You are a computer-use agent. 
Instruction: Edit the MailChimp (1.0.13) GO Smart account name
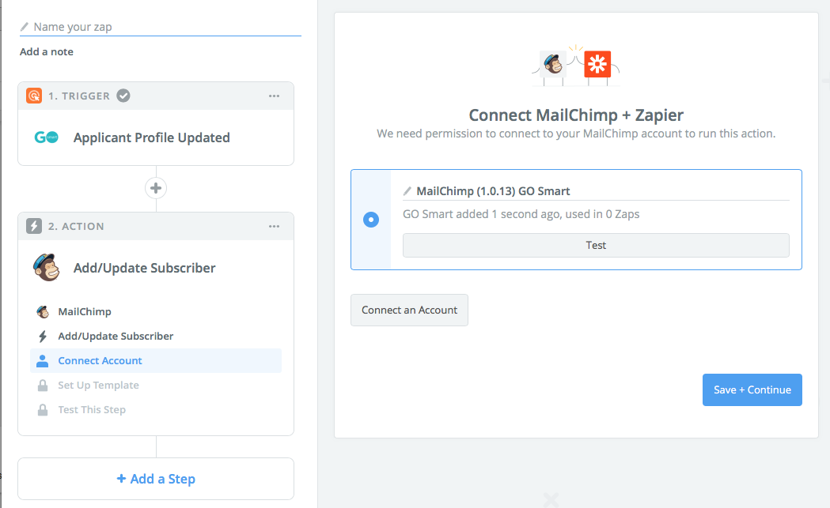point(596,191)
